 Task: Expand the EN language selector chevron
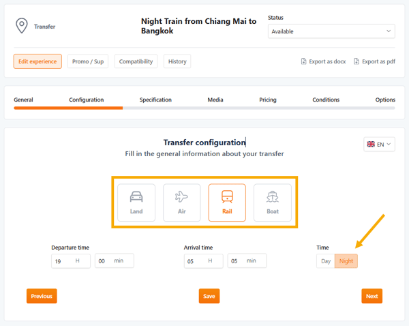(x=389, y=145)
